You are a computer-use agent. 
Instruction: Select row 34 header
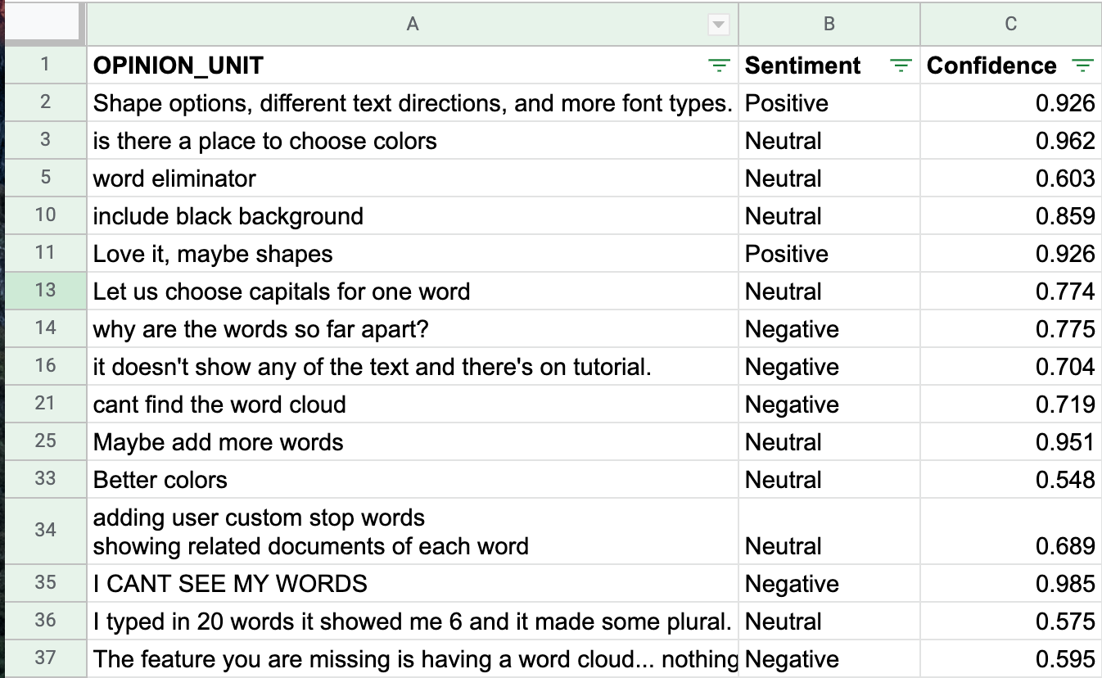click(45, 531)
